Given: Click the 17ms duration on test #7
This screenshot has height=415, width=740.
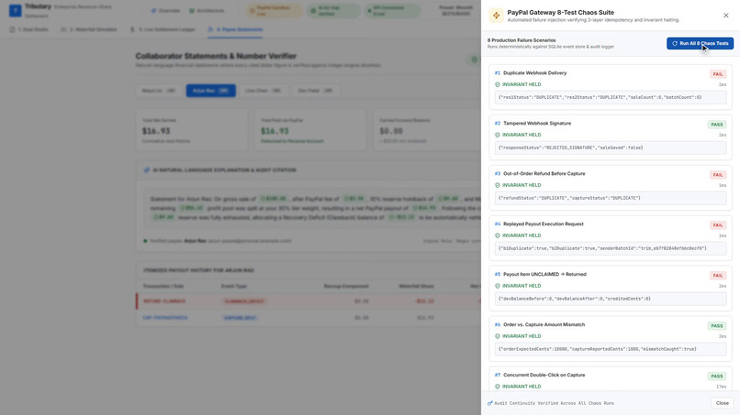Looking at the screenshot, I should [721, 387].
